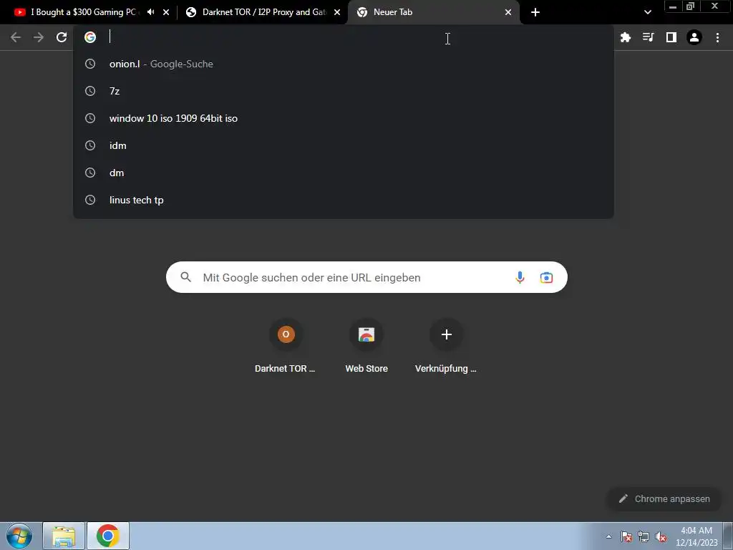733x550 pixels.
Task: Click the back navigation arrow
Action: pos(16,37)
